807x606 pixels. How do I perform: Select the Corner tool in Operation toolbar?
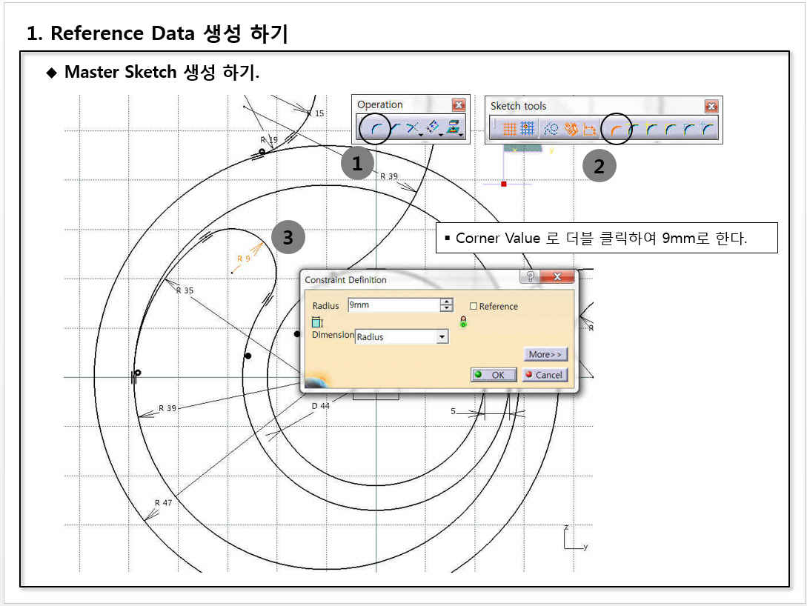coord(376,130)
